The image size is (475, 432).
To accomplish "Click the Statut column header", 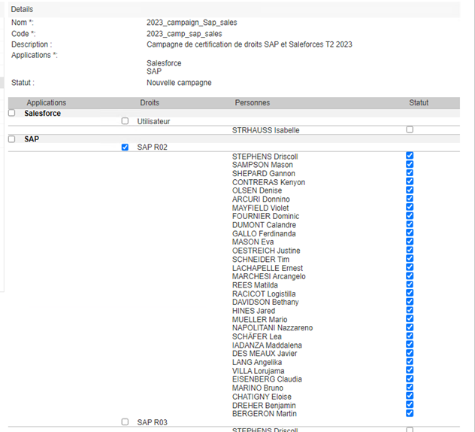I will pyautogui.click(x=419, y=102).
